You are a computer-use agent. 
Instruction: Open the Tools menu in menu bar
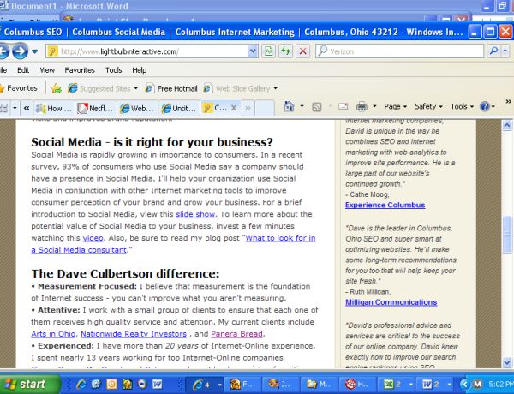(x=113, y=70)
